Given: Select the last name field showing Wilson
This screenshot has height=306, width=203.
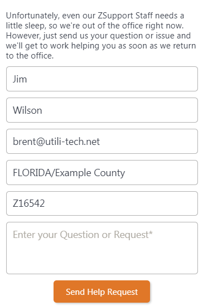Looking at the screenshot, I should [102, 110].
